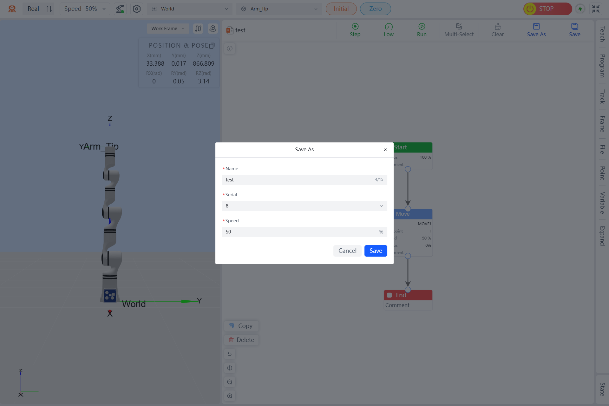Click the Low speed run icon
The width and height of the screenshot is (609, 406).
point(389,27)
